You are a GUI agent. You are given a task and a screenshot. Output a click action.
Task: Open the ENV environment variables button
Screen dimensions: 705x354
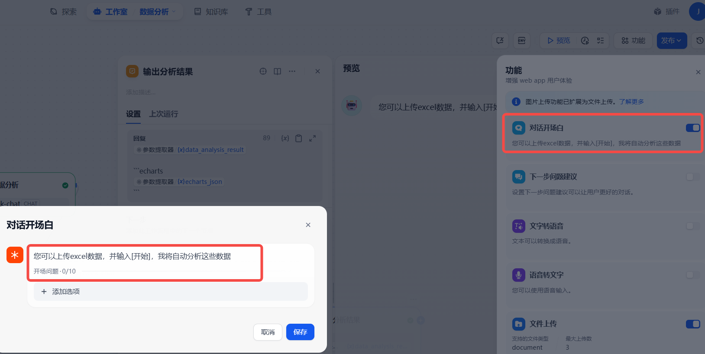522,41
